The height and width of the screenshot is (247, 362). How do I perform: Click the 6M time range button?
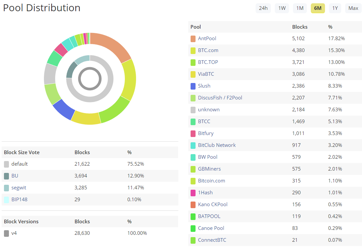pyautogui.click(x=318, y=8)
